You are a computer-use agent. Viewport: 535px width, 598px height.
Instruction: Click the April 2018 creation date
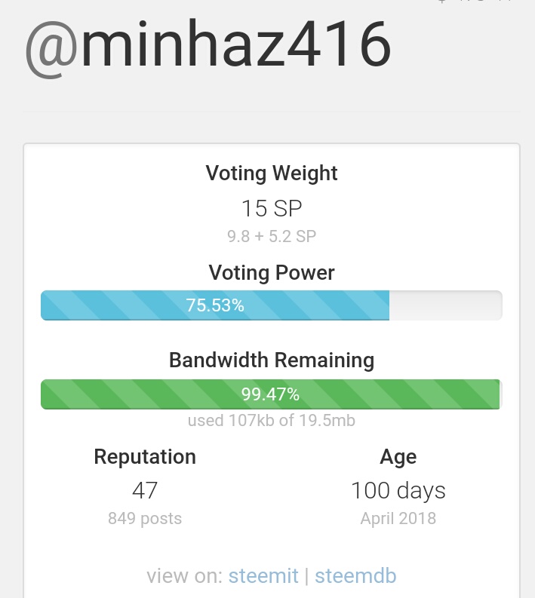pyautogui.click(x=398, y=519)
